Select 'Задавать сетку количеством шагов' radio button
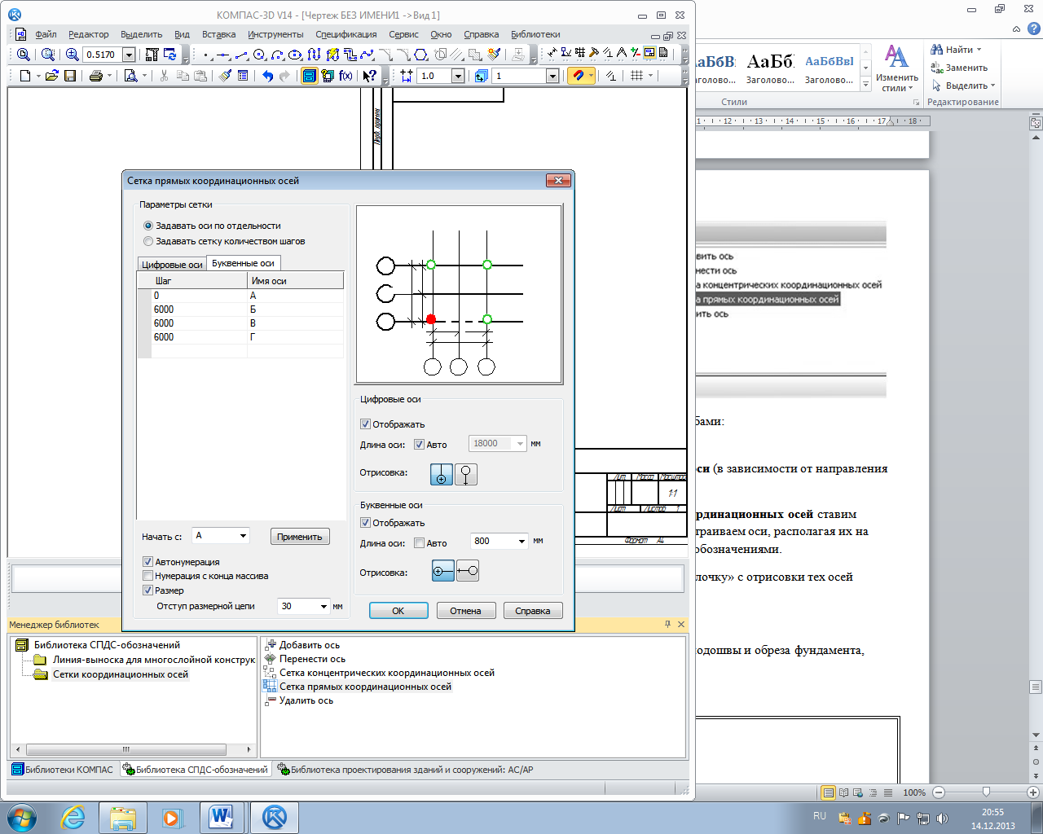1043x834 pixels. point(148,241)
